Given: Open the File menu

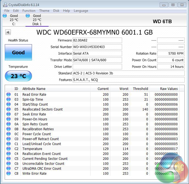Looking at the screenshot, I should (x=7, y=11).
